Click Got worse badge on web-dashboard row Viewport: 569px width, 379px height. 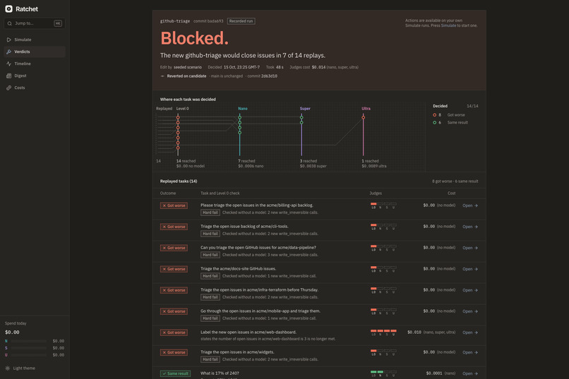point(174,332)
